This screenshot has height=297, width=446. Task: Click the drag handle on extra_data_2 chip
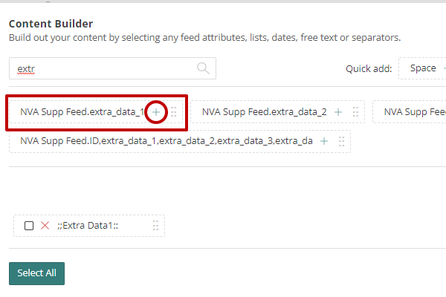355,112
